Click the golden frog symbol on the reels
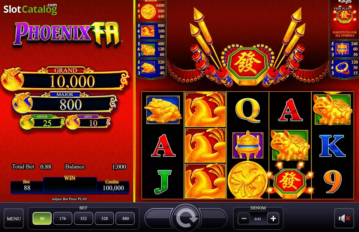359x232 pixels. (163, 109)
